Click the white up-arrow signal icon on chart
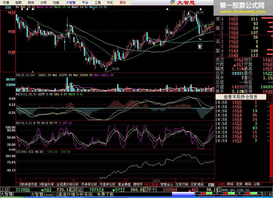This screenshot has height=198, width=273. tap(200, 46)
